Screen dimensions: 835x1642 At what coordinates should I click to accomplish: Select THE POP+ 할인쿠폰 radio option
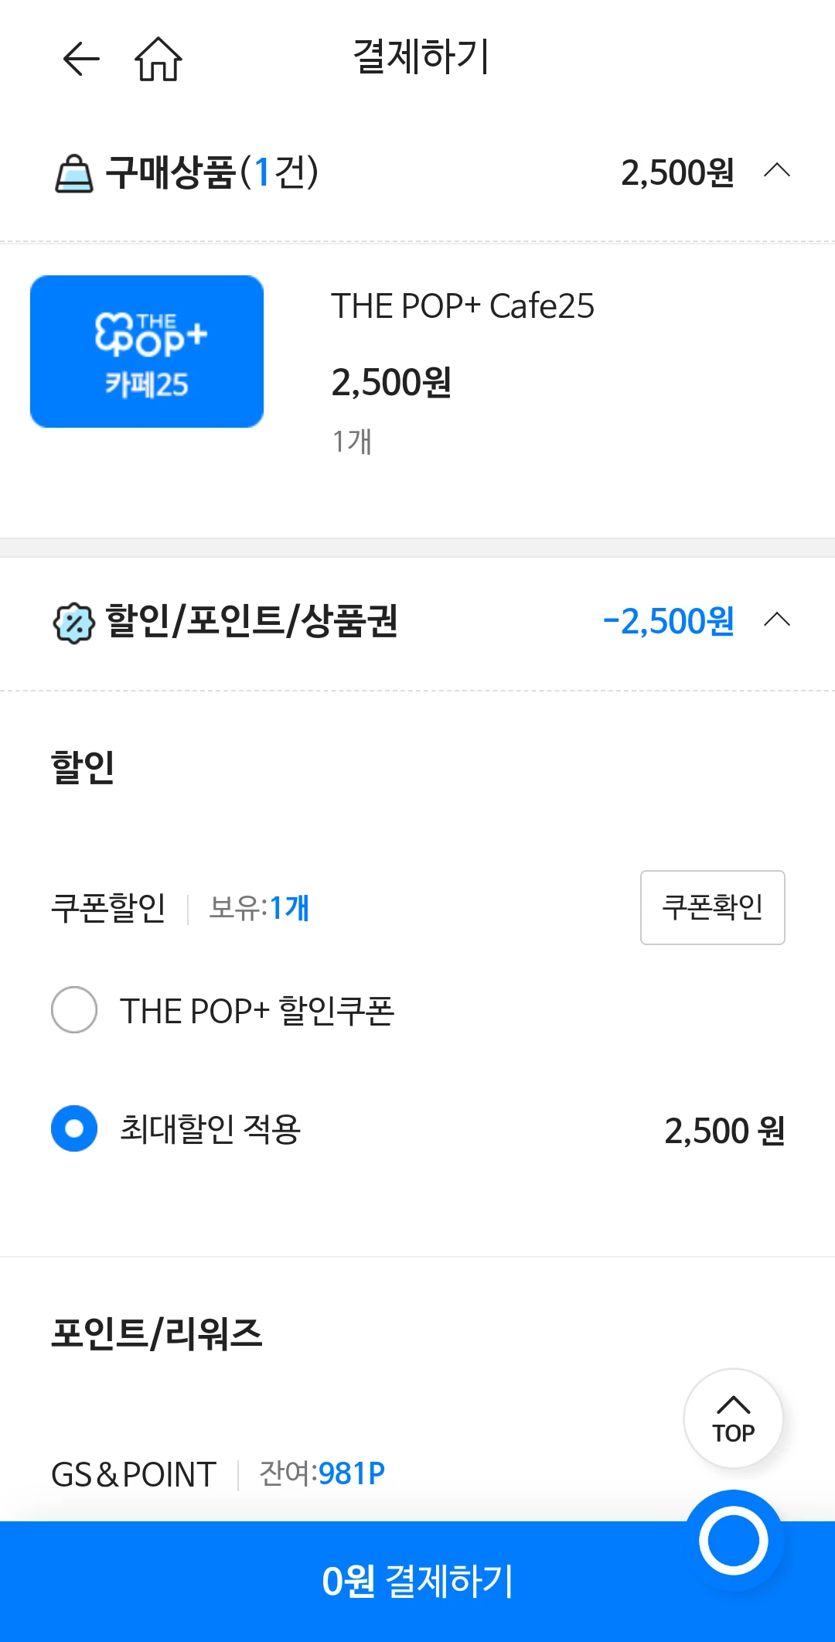pos(74,1009)
